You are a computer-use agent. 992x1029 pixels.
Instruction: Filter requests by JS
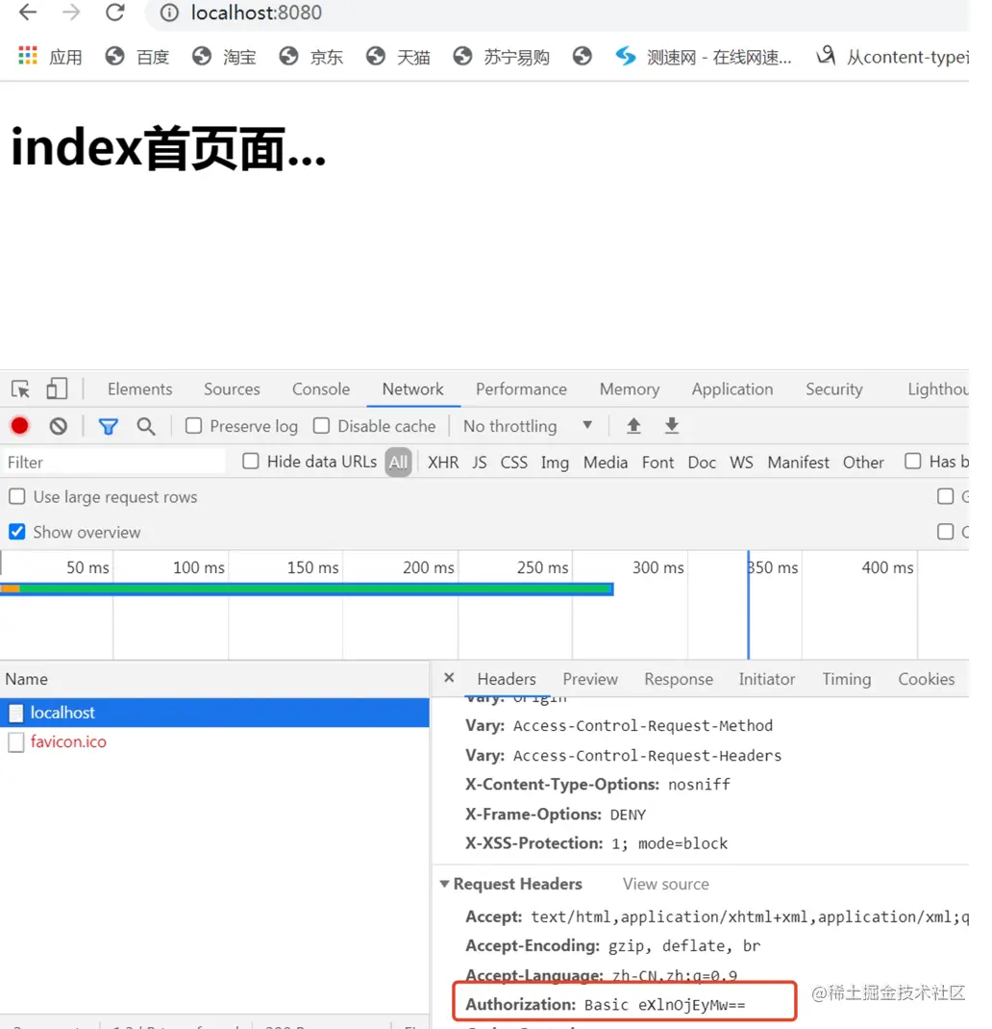coord(480,462)
